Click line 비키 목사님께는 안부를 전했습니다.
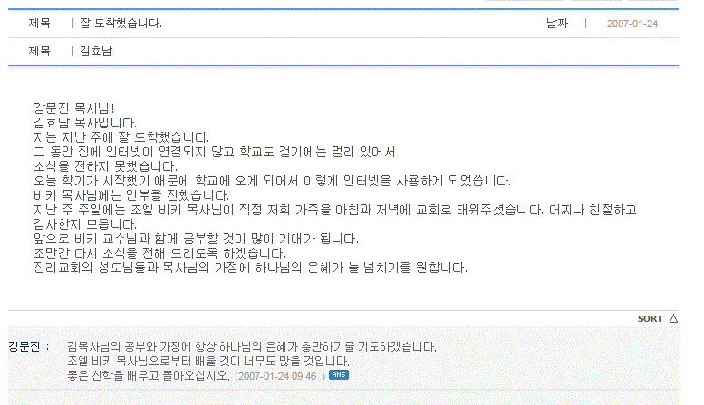This screenshot has width=704, height=405. [x=131, y=195]
